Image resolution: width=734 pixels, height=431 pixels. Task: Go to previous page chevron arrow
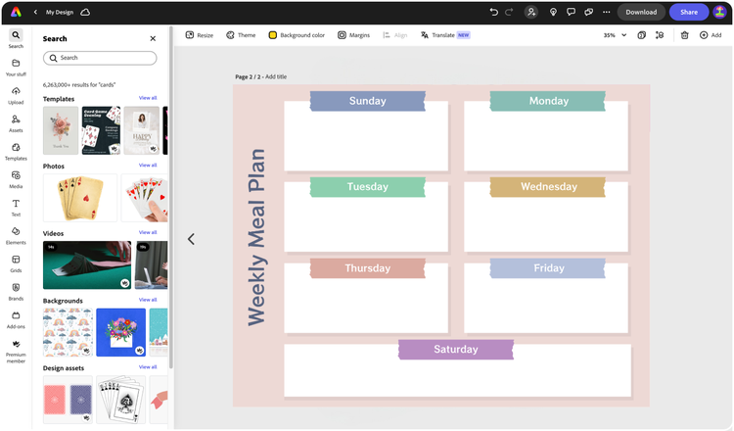(191, 239)
